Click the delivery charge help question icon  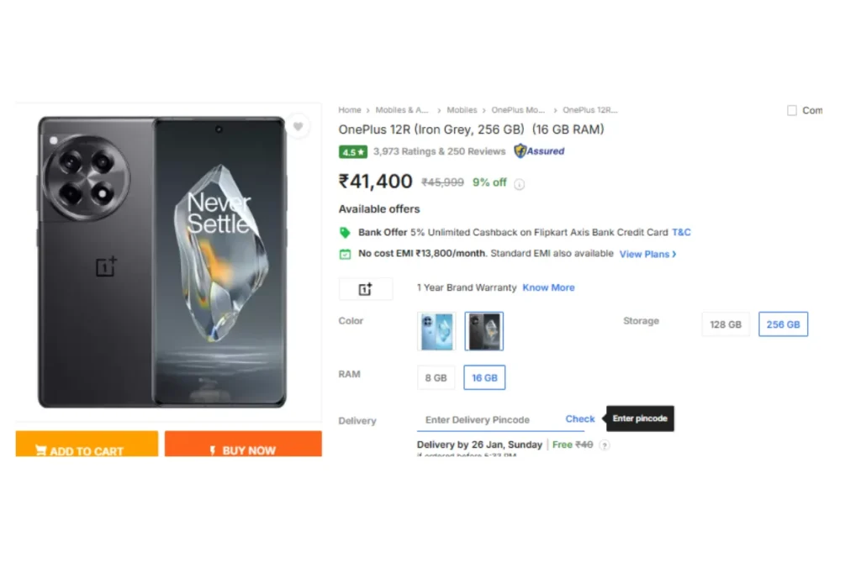click(605, 445)
